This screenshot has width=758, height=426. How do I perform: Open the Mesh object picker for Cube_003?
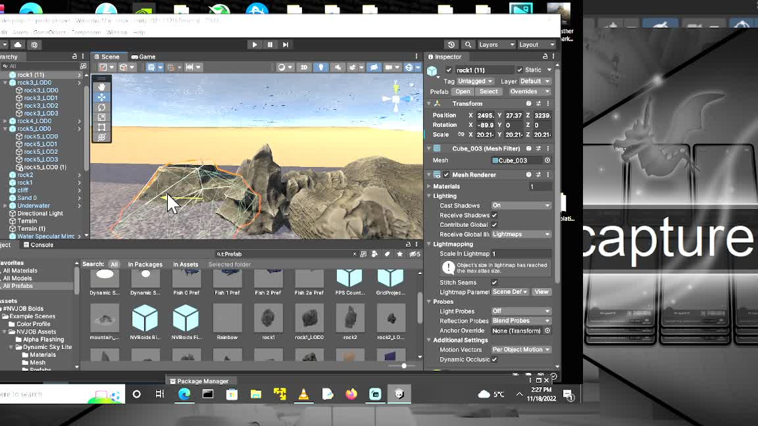[547, 160]
